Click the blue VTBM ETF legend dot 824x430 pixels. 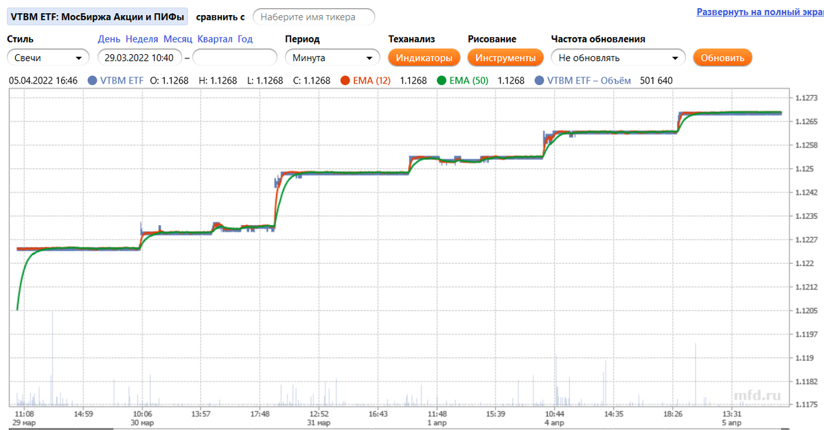pos(93,81)
